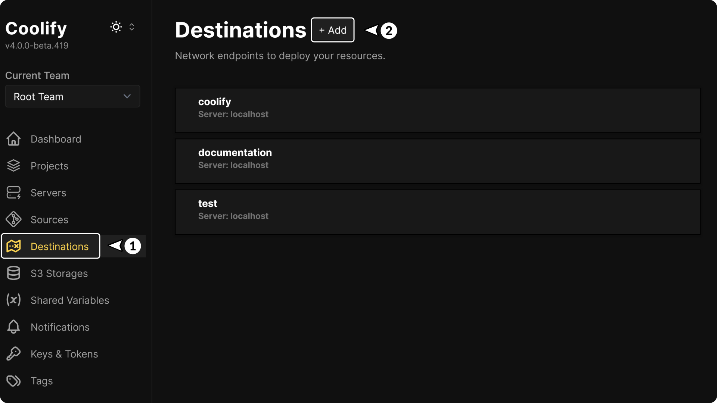Open the Shared Variables (x) icon
The image size is (717, 403).
pyautogui.click(x=13, y=300)
